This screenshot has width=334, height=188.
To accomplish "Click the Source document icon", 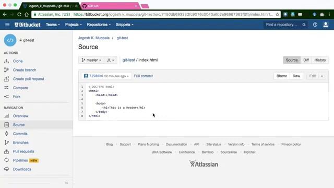I will [x=7, y=125].
